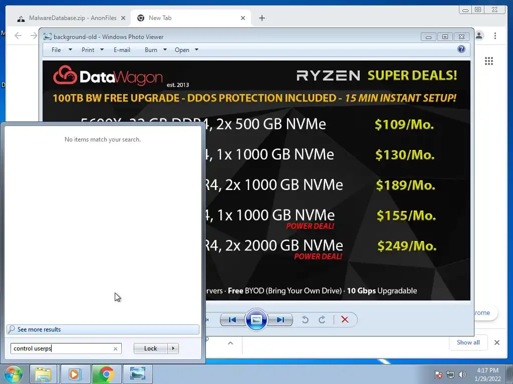This screenshot has width=513, height=384.
Task: Expand the Burn dropdown arrow
Action: coord(165,50)
